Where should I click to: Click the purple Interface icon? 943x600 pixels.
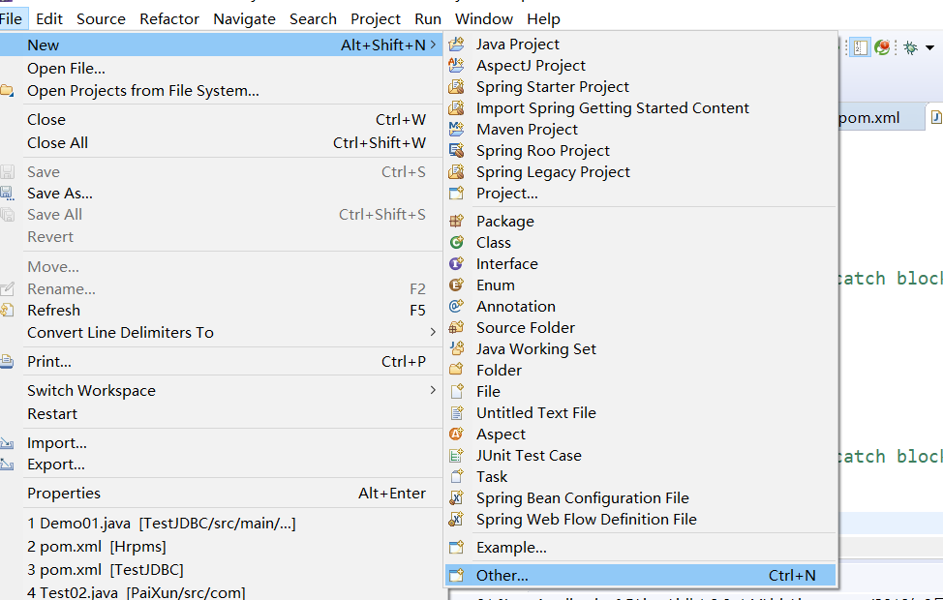[456, 263]
